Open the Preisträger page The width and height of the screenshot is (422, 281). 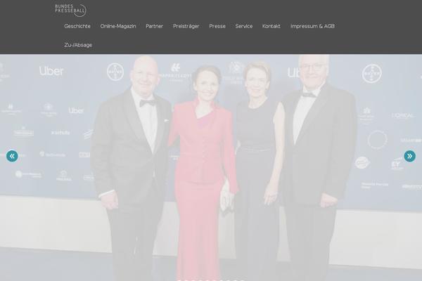[x=186, y=26]
